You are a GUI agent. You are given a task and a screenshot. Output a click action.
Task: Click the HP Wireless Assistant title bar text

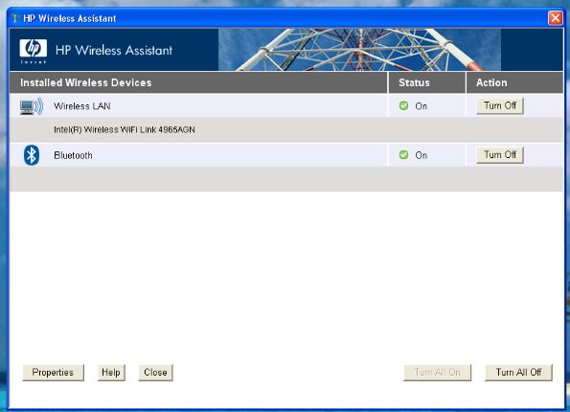(69, 18)
